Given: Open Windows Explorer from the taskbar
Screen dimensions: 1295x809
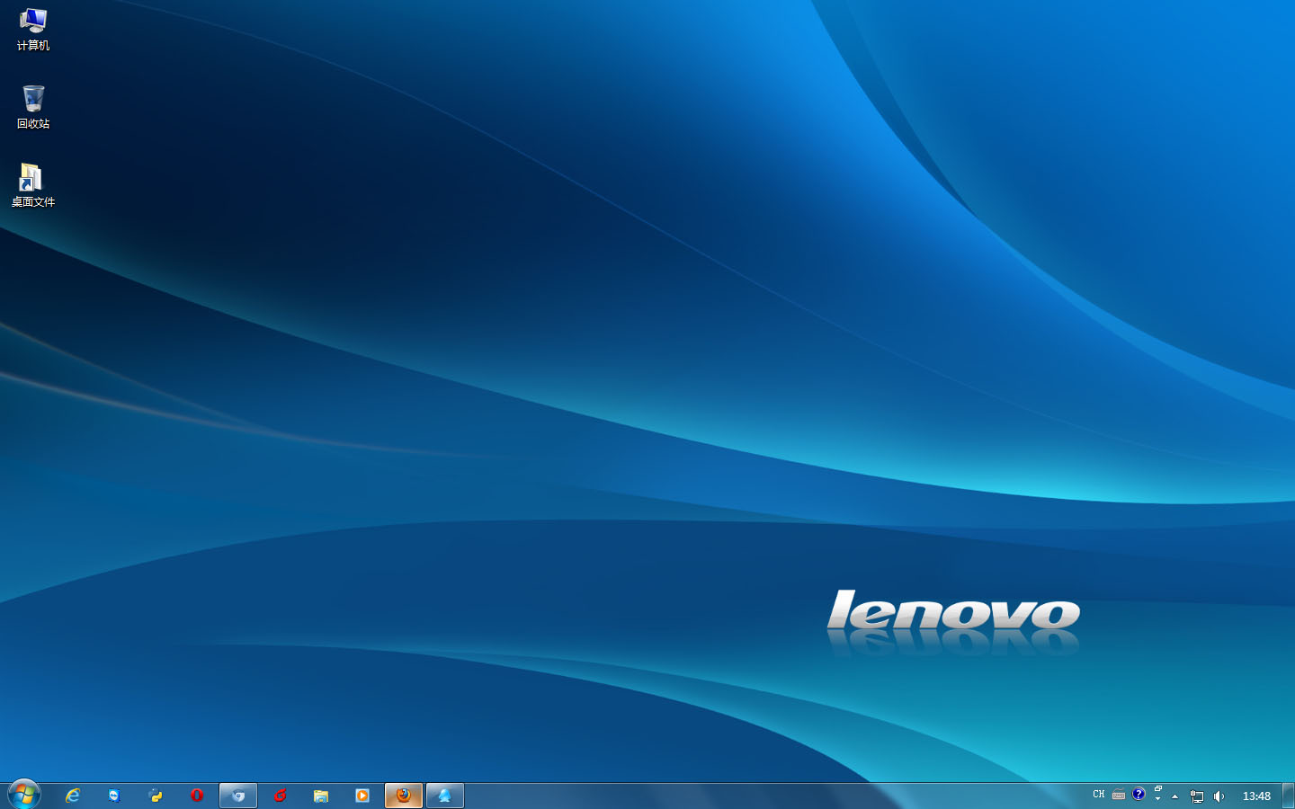Looking at the screenshot, I should pos(321,796).
